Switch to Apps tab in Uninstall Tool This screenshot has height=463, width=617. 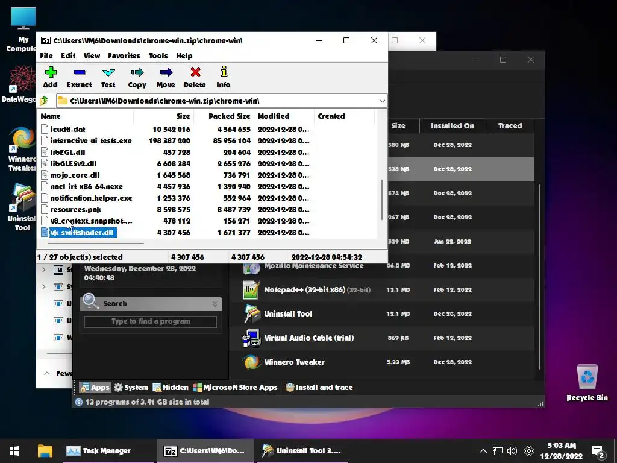[x=95, y=388]
